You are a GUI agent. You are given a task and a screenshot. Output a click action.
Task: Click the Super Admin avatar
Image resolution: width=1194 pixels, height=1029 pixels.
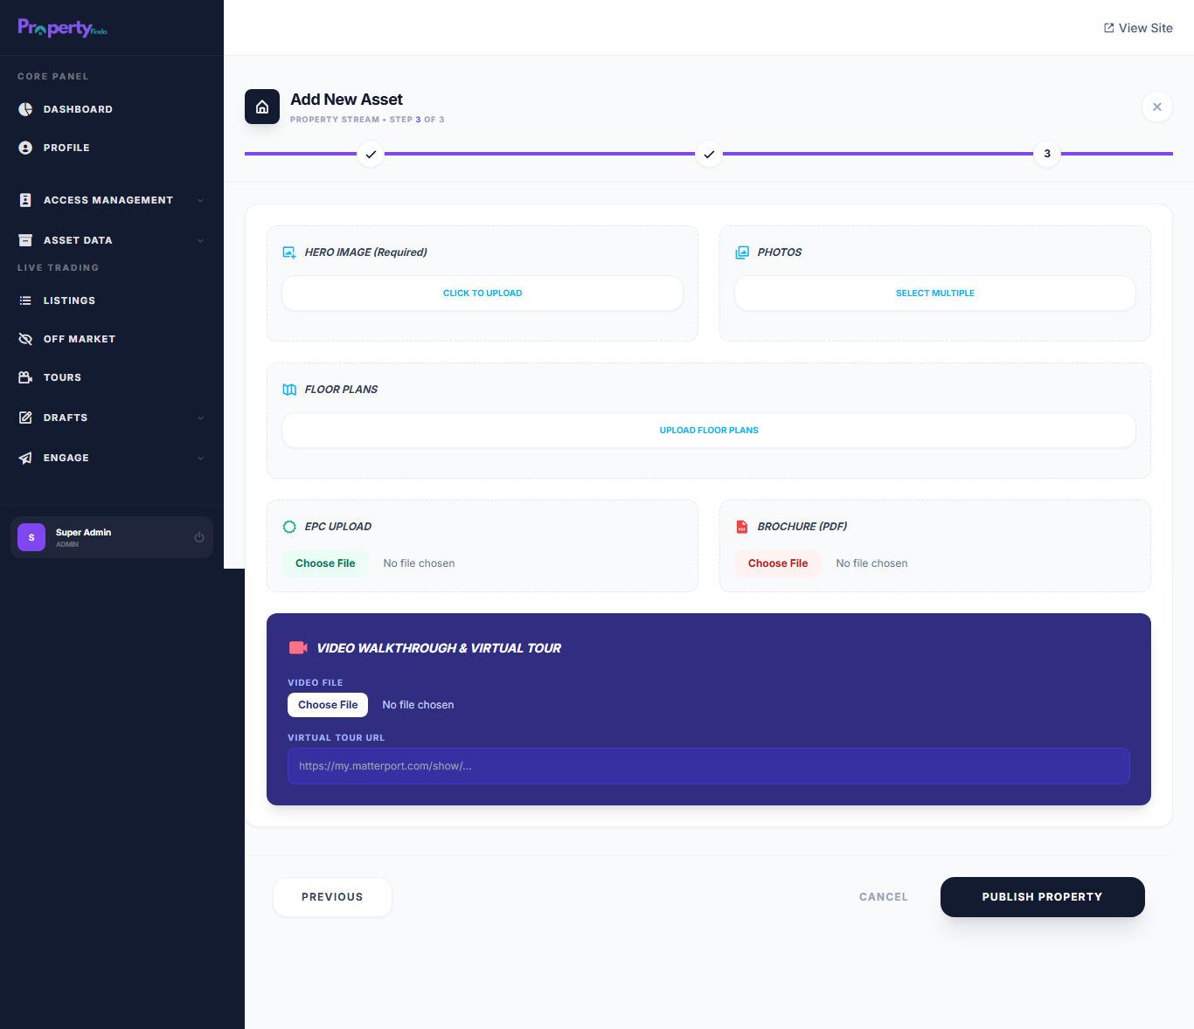[31, 537]
